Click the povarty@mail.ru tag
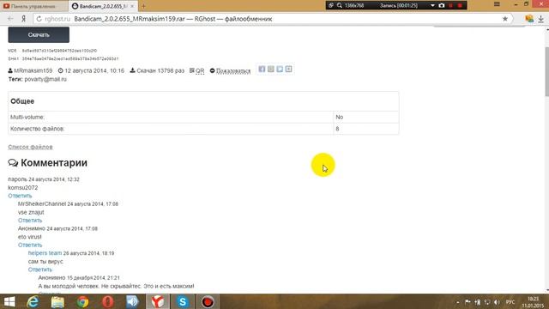 pos(45,79)
